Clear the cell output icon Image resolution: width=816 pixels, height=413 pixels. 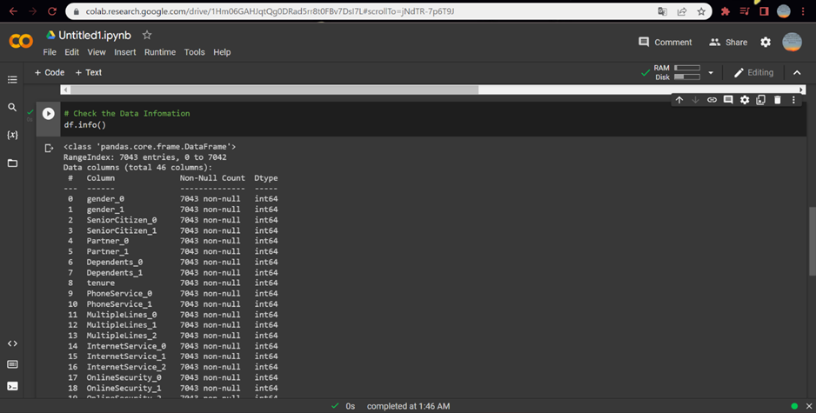pos(49,148)
